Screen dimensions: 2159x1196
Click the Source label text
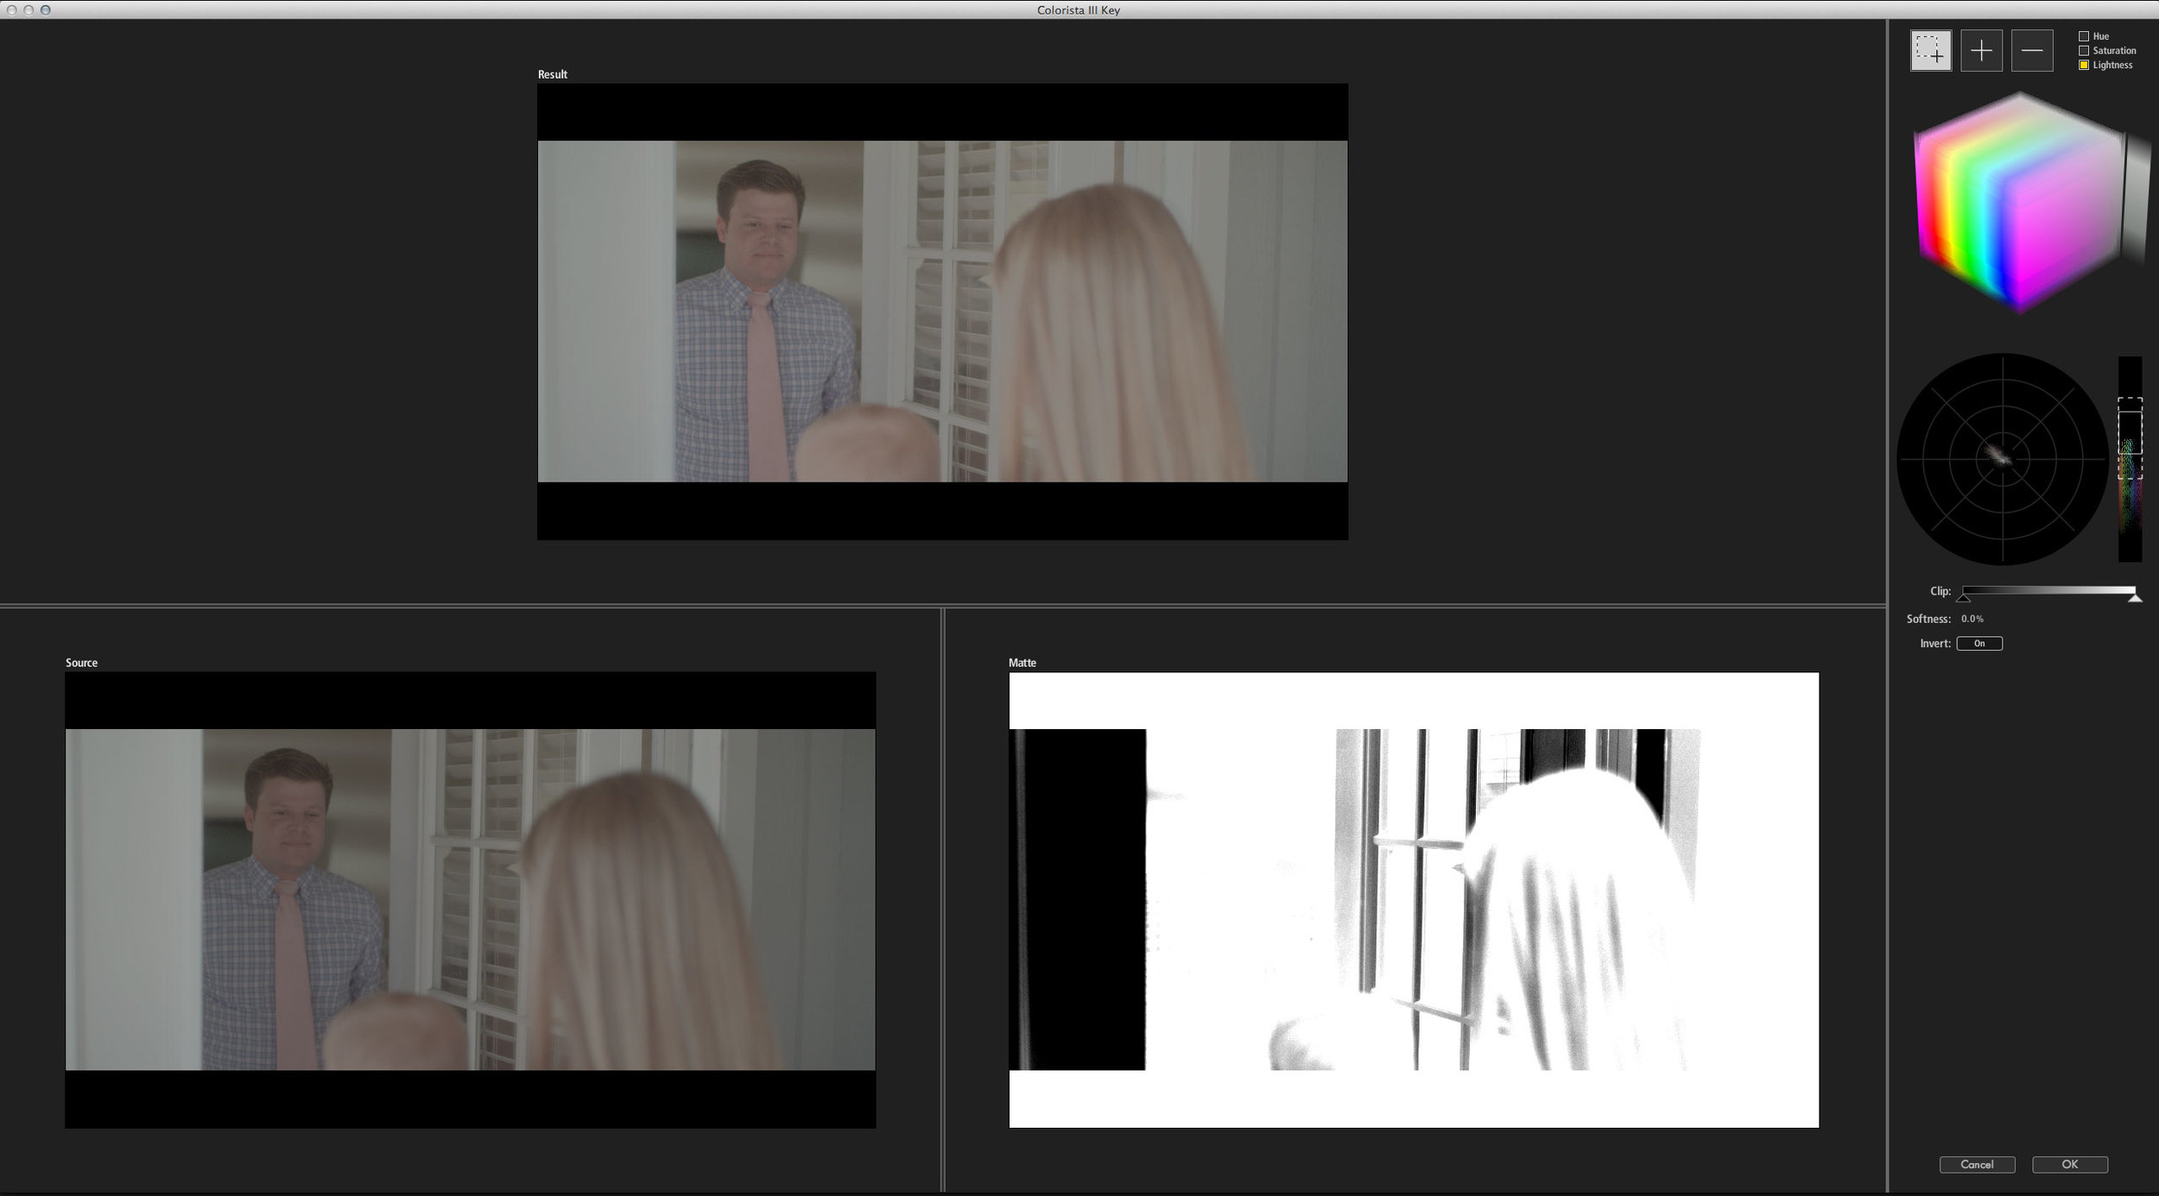[x=81, y=663]
